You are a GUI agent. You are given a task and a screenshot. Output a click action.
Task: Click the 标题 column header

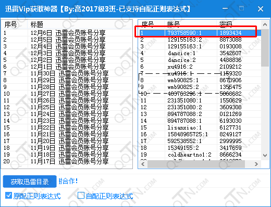click(x=80, y=24)
